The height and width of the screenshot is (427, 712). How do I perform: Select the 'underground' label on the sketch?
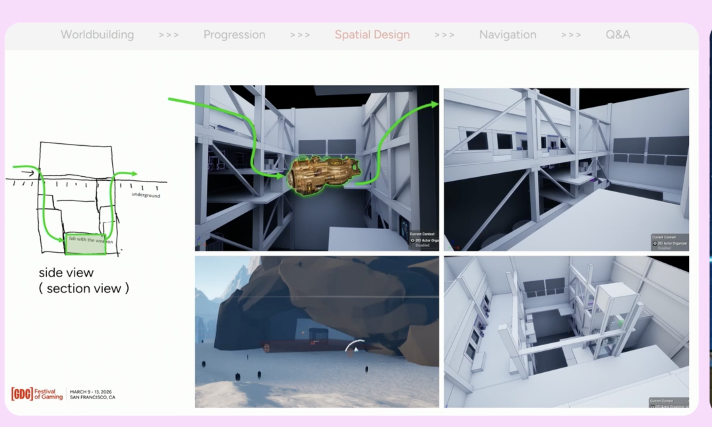pyautogui.click(x=146, y=195)
